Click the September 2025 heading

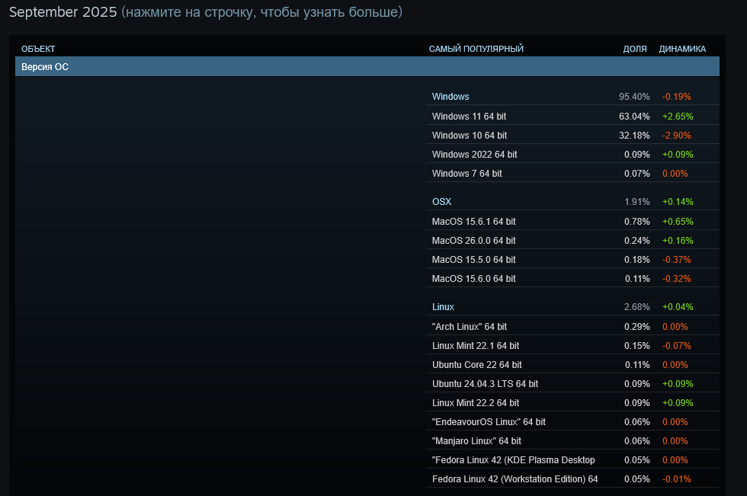pos(63,12)
